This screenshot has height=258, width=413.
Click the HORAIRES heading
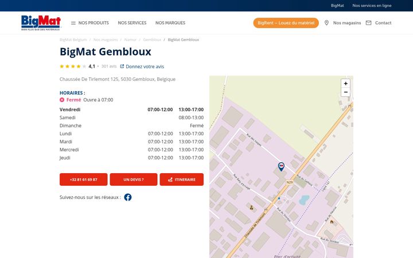tap(72, 93)
